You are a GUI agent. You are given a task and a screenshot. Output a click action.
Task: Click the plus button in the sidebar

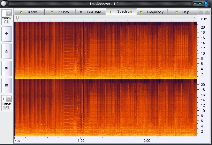coord(6,34)
